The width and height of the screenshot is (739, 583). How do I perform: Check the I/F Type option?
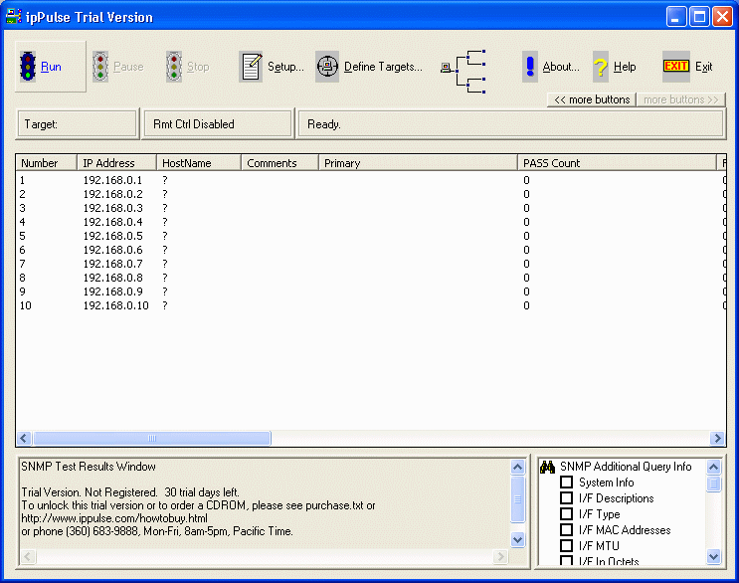tap(566, 513)
